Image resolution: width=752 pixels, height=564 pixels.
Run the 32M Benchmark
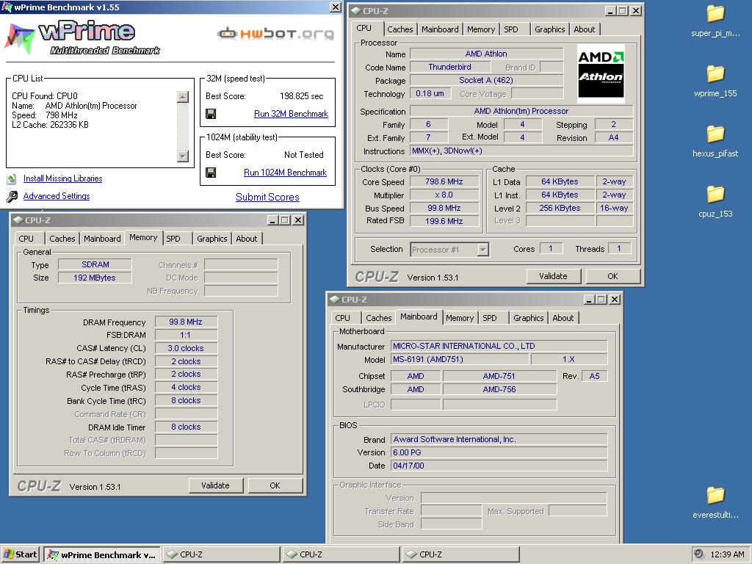coord(291,114)
